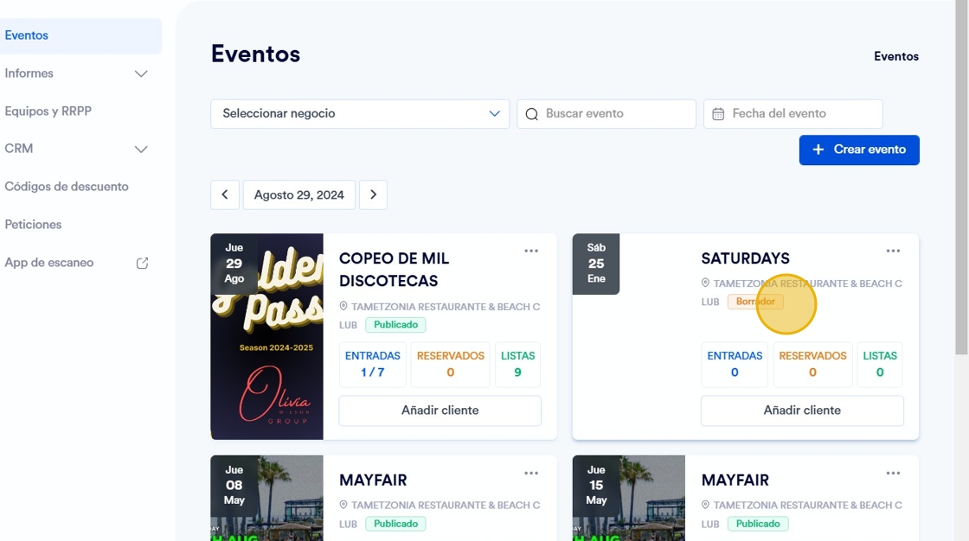Open the options menu for MAYFAIR 08 May event
The image size is (969, 541).
click(531, 473)
